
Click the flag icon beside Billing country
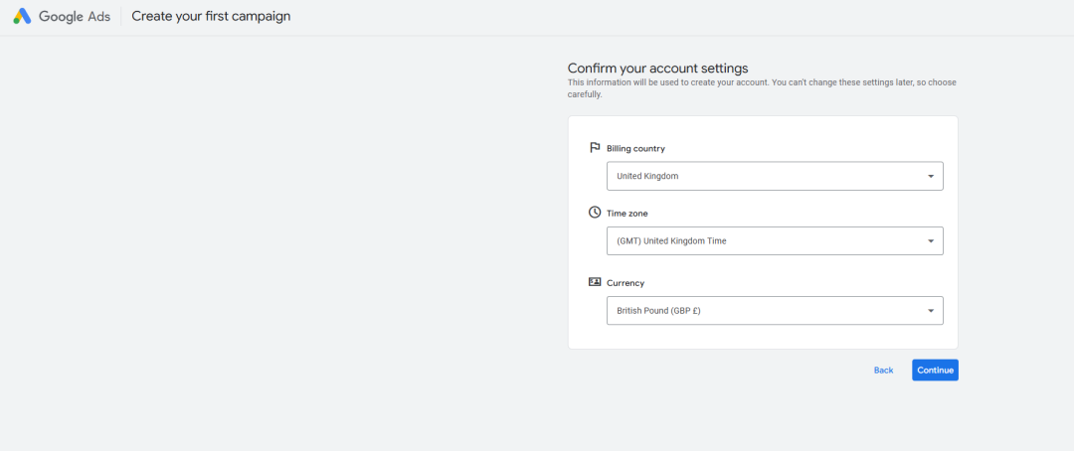click(x=595, y=148)
